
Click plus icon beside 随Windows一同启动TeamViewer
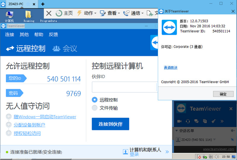click(9, 117)
